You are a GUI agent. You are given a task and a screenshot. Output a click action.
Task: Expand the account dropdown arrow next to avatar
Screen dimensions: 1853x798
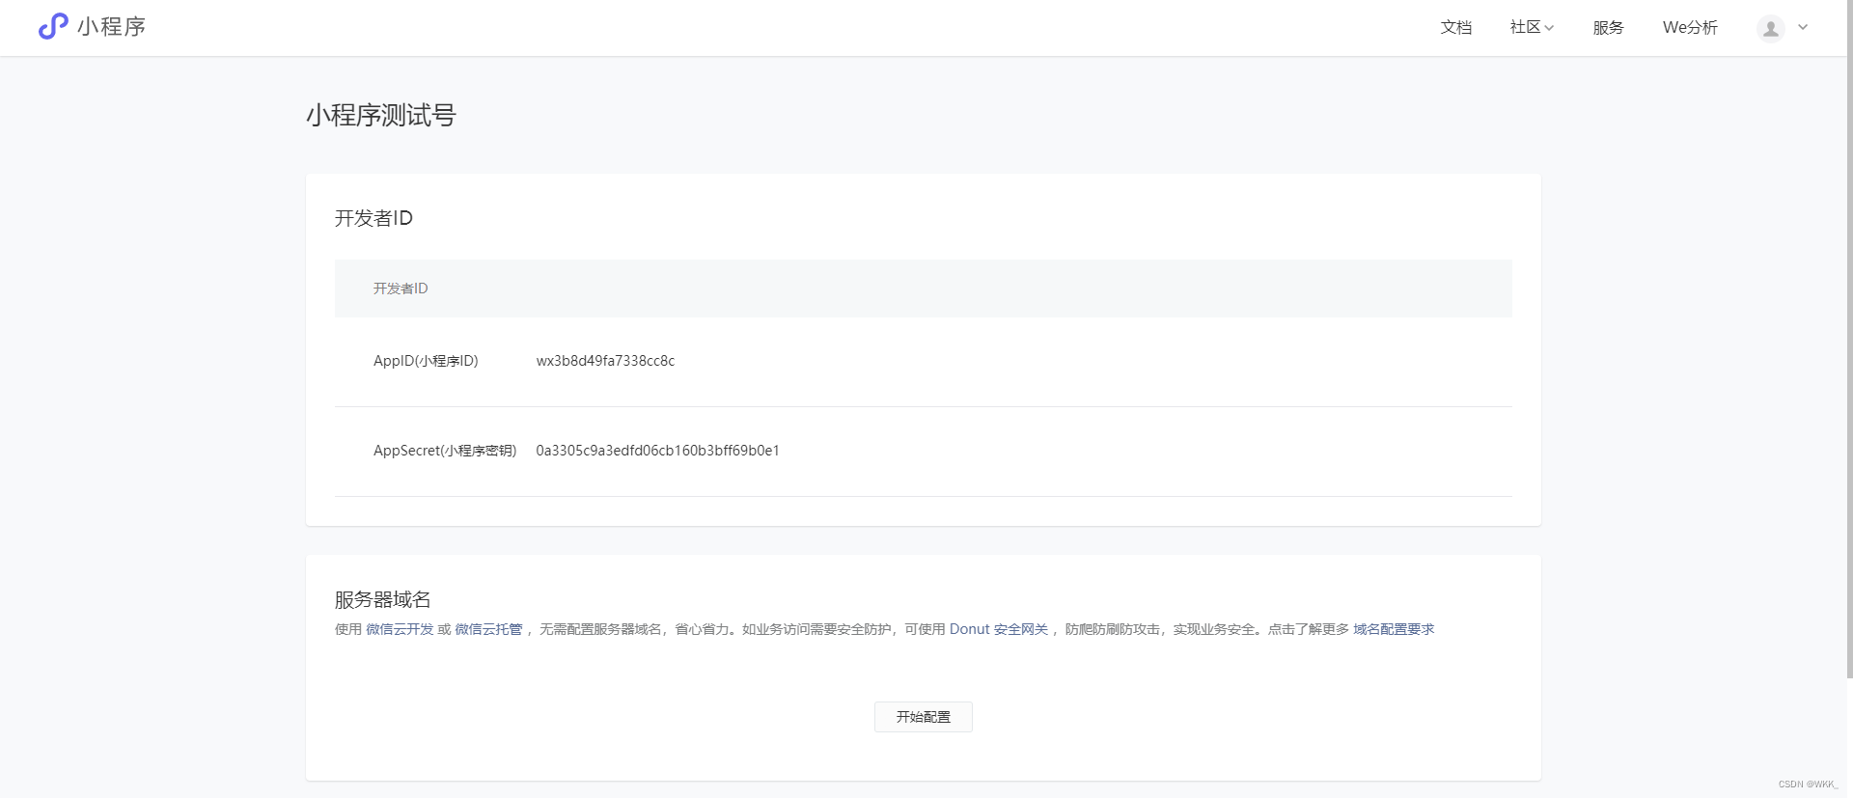[x=1803, y=27]
